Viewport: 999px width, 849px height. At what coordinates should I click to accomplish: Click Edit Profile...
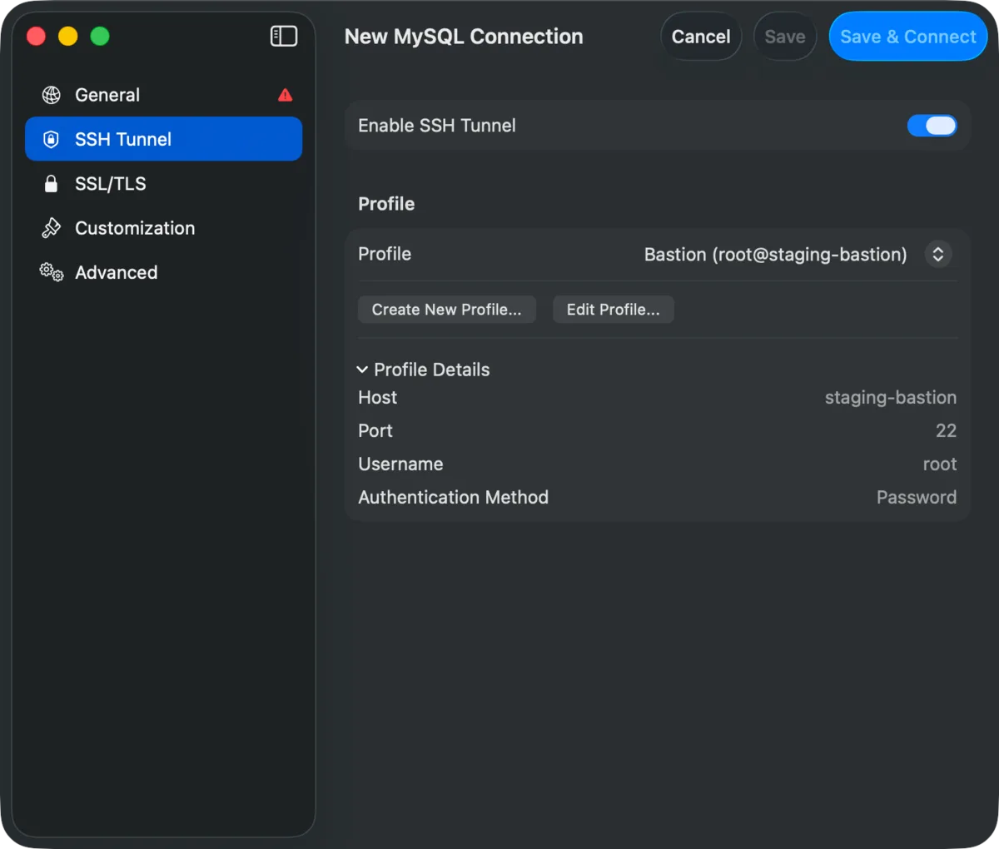point(614,310)
